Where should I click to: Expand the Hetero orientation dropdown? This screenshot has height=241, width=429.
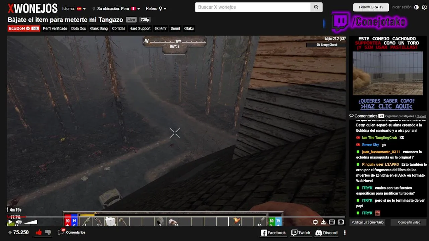tap(156, 9)
